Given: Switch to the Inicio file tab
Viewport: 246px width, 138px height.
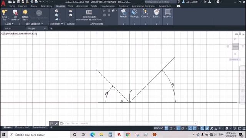Looking at the screenshot, I should click(x=8, y=28).
